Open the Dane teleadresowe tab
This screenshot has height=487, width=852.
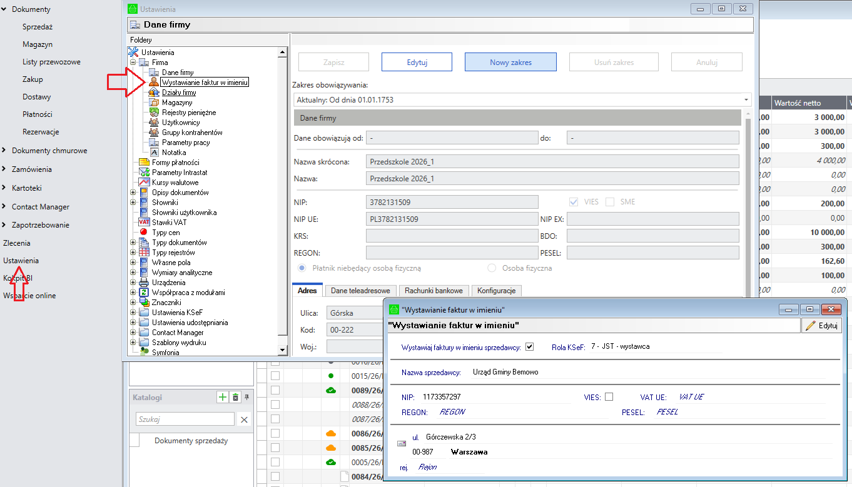[360, 291]
